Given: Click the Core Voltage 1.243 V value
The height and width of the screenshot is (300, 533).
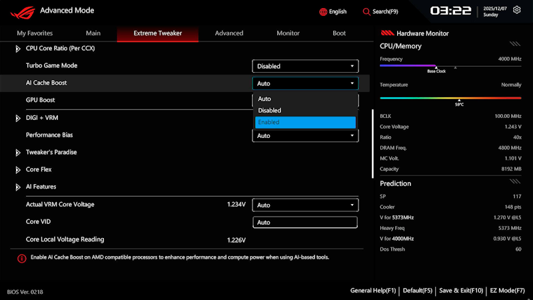Looking at the screenshot, I should (x=513, y=127).
